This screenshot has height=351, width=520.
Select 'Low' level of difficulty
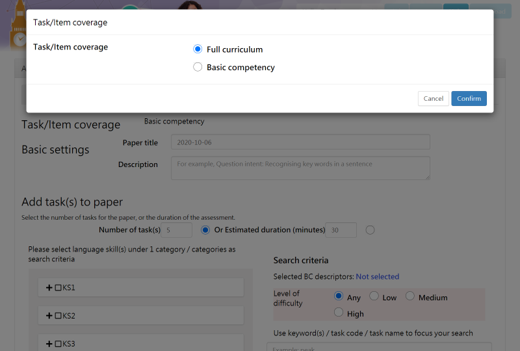click(x=374, y=296)
